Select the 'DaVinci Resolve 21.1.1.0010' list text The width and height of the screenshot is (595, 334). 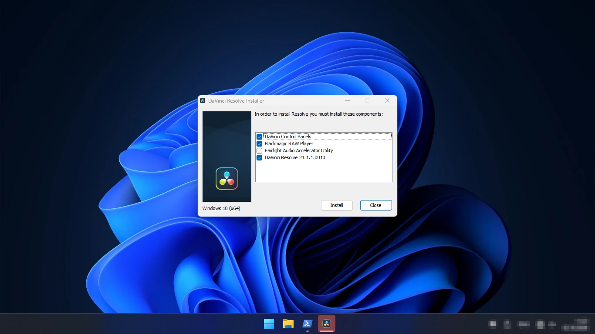295,157
